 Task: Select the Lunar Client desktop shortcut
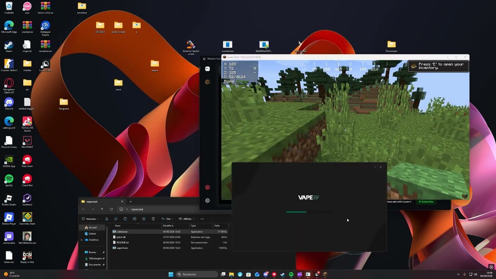click(45, 65)
